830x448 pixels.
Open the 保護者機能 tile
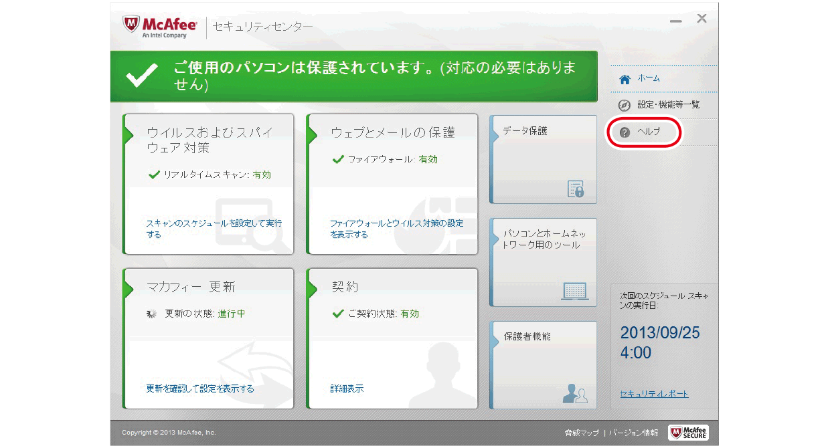pyautogui.click(x=544, y=365)
